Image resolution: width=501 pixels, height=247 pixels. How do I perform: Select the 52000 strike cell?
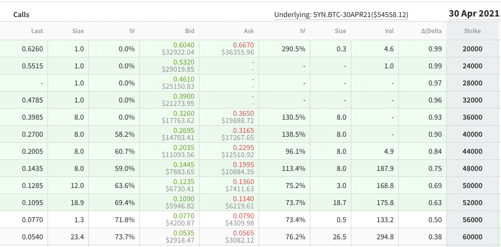tap(473, 202)
